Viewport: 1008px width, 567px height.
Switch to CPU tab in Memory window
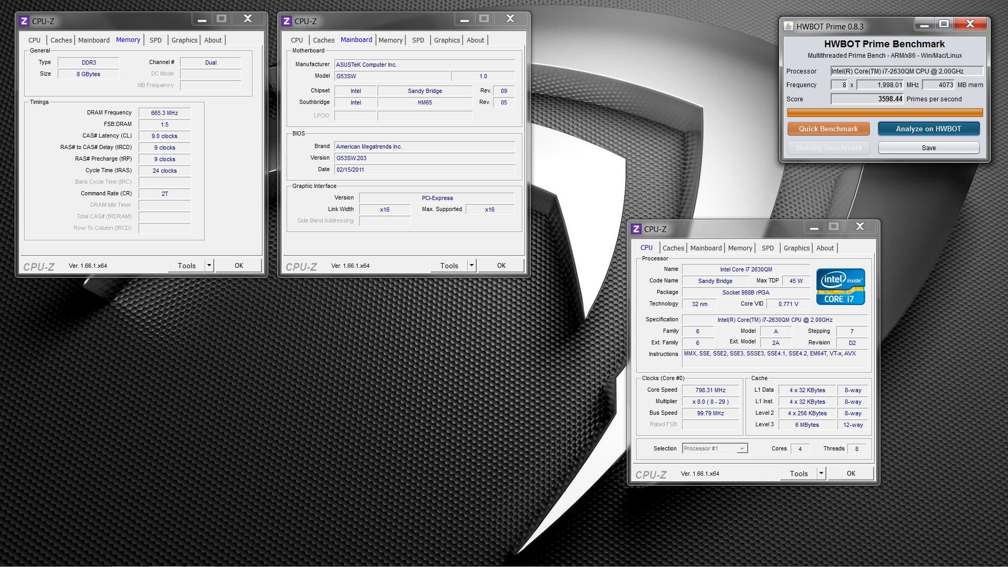point(34,40)
